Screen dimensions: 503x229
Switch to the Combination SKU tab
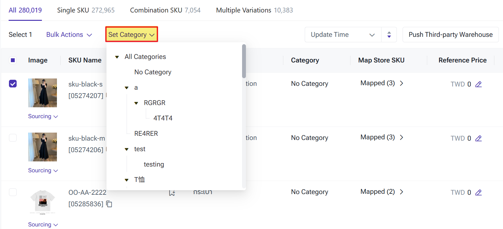[x=165, y=10]
